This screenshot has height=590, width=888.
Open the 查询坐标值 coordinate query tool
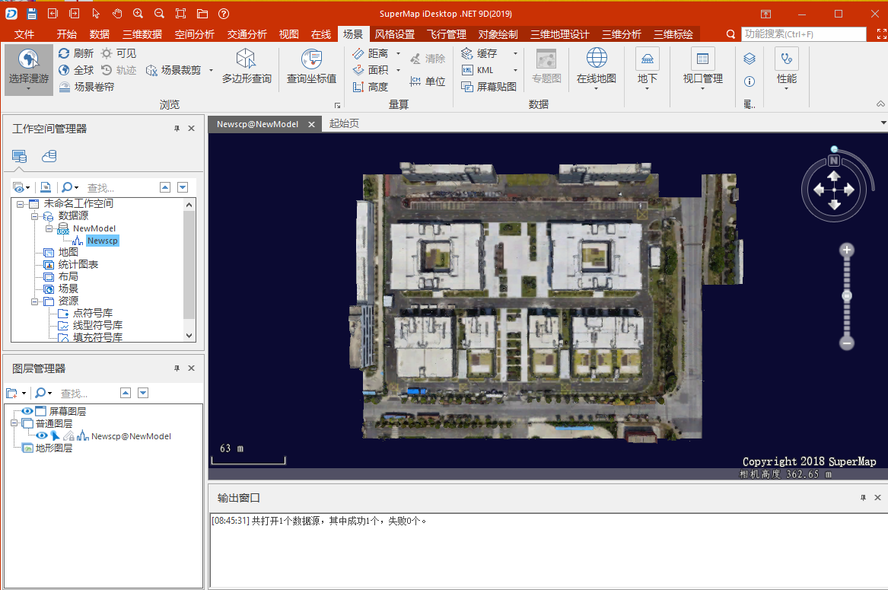pyautogui.click(x=311, y=67)
